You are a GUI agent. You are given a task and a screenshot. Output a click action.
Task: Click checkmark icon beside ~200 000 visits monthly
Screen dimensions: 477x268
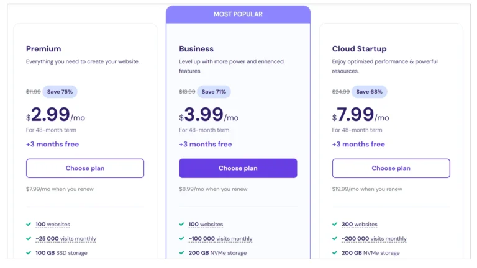[335, 238]
